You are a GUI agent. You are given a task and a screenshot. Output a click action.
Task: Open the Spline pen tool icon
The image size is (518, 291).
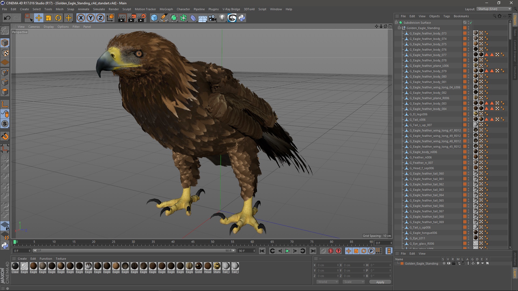point(164,18)
